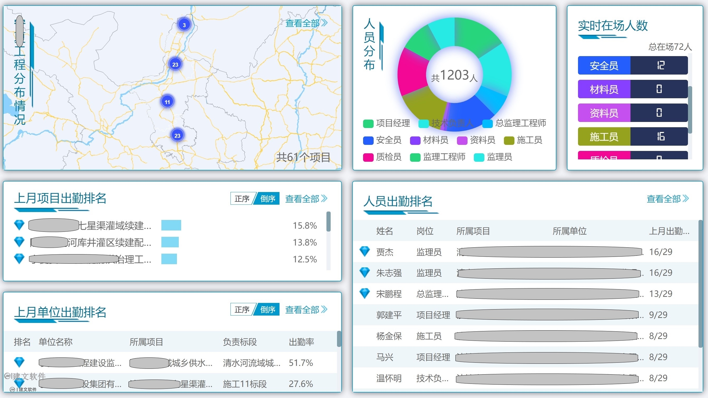The image size is (708, 398).
Task: Click the map marker labeled 11
Action: [x=167, y=101]
